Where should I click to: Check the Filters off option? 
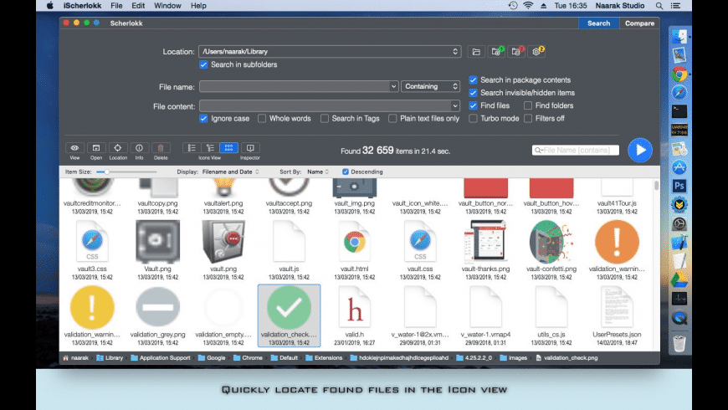[x=528, y=119]
